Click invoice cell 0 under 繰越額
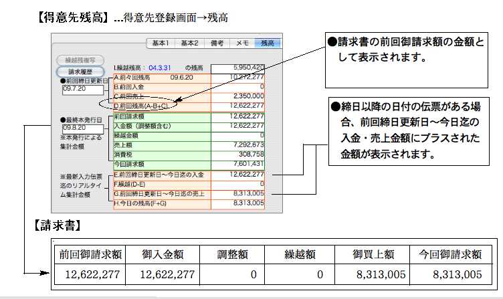 (300, 275)
